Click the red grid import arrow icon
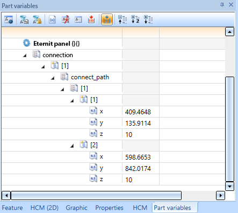The height and width of the screenshot is (213, 238). pyautogui.click(x=91, y=19)
